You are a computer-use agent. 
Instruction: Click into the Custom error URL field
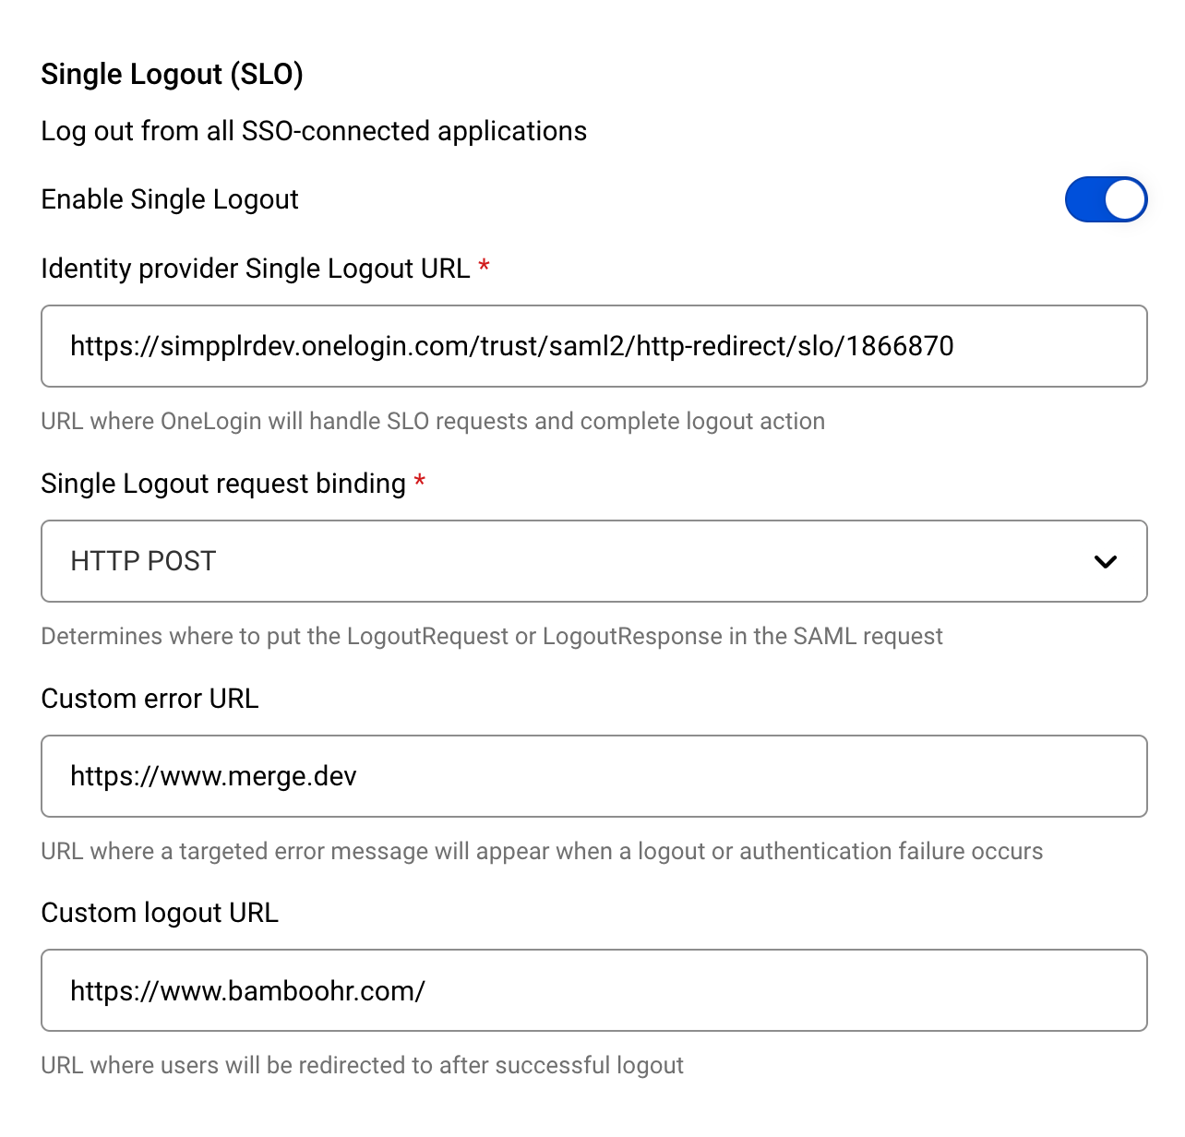(592, 776)
